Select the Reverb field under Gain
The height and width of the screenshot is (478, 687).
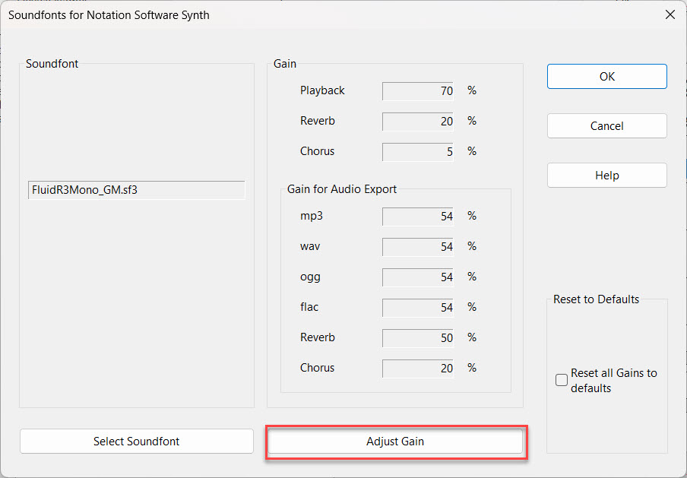[418, 122]
